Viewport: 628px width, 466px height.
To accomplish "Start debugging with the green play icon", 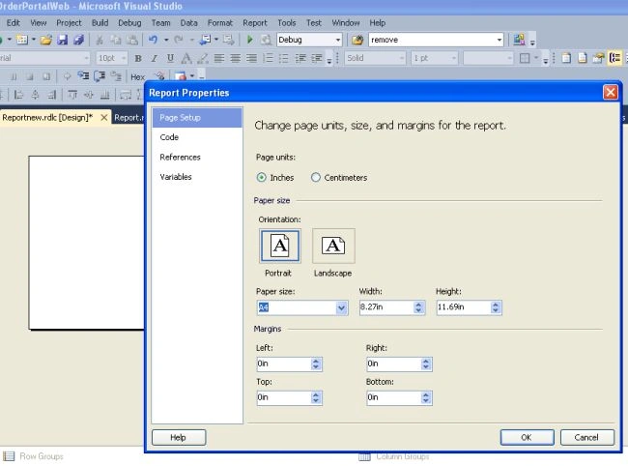I will point(250,40).
